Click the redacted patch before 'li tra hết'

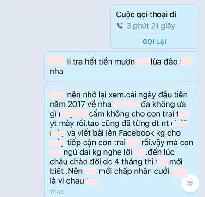tap(57, 61)
